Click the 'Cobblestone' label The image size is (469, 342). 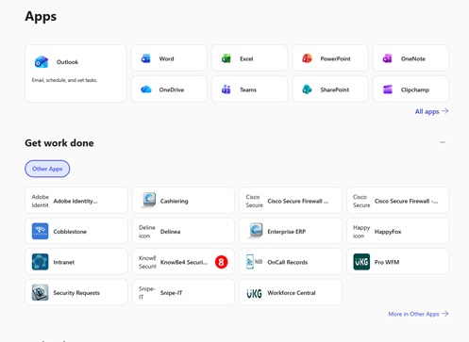point(70,232)
